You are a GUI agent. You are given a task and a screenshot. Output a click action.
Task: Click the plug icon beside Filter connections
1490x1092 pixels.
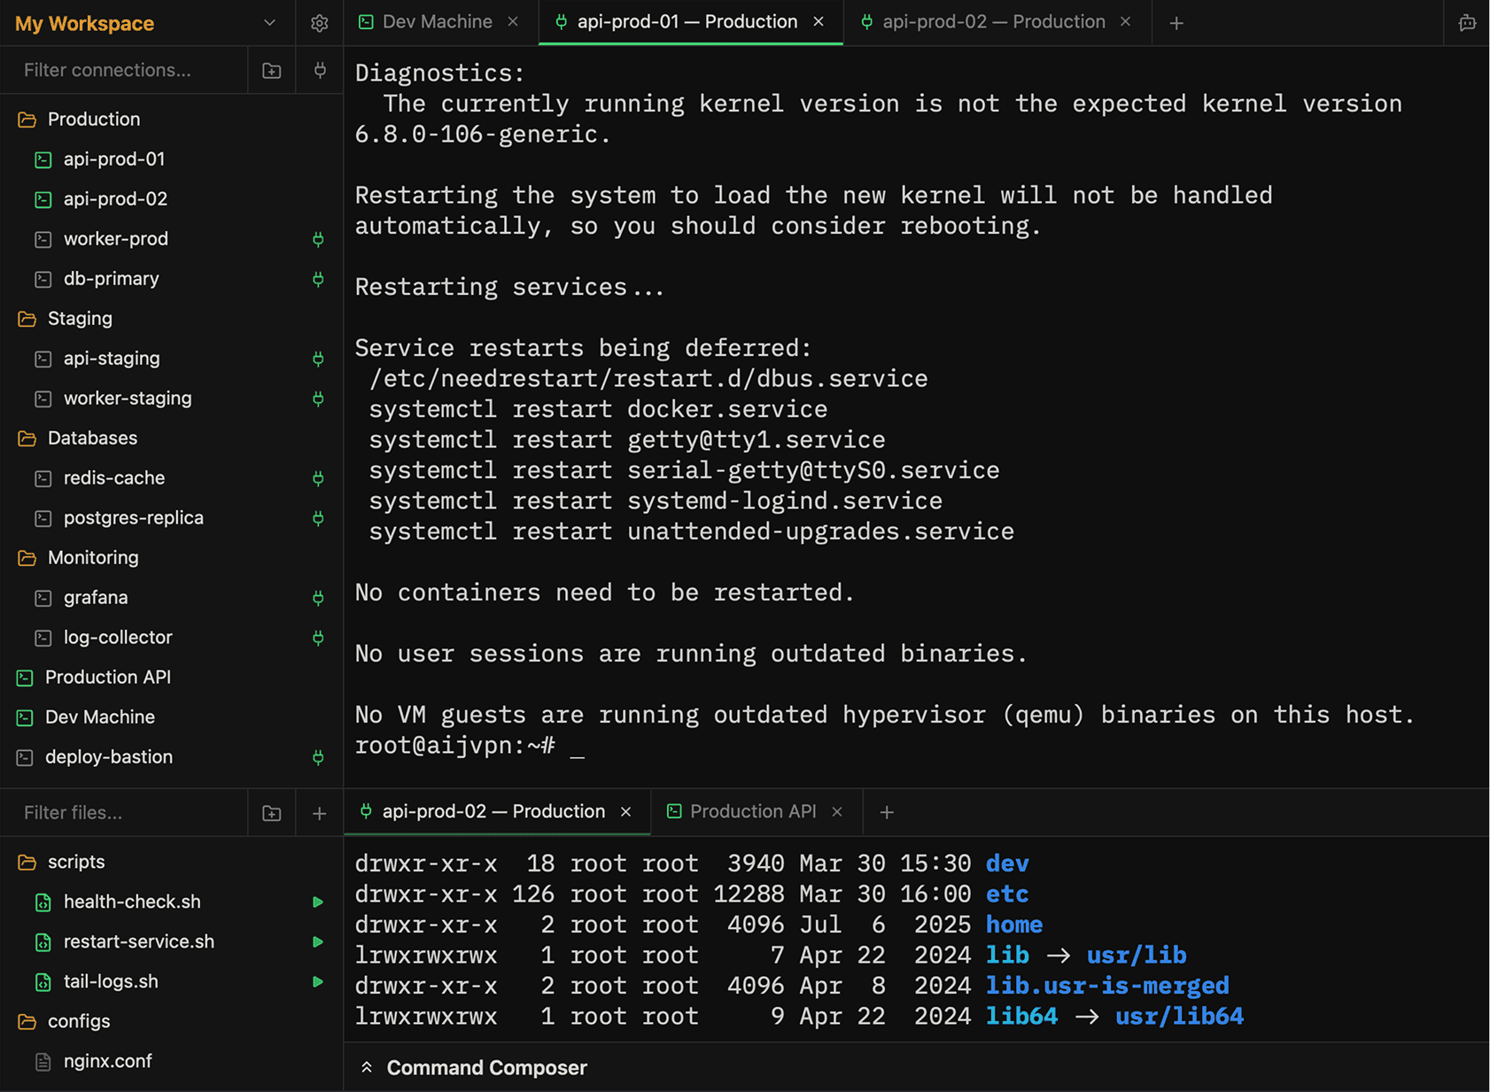[x=320, y=70]
